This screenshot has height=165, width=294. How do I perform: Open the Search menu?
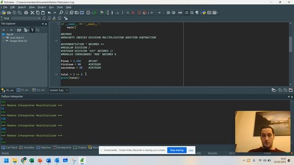[22, 7]
